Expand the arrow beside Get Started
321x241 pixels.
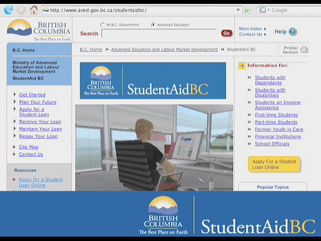point(15,94)
